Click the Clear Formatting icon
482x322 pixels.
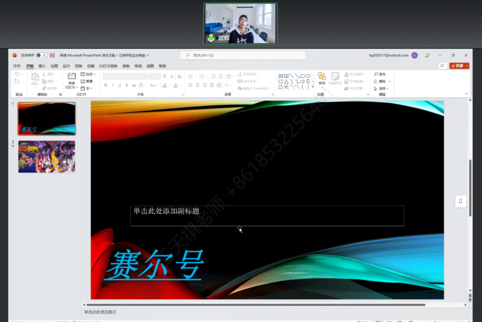coord(179,76)
